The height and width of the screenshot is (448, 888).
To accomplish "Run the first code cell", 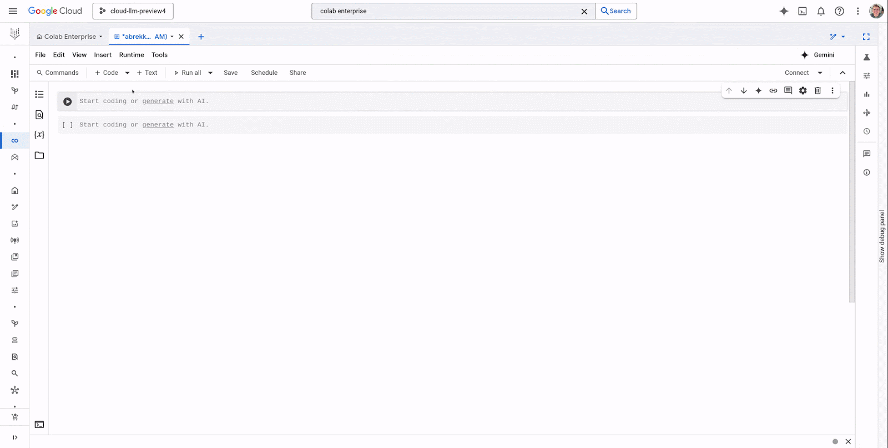I will point(67,101).
